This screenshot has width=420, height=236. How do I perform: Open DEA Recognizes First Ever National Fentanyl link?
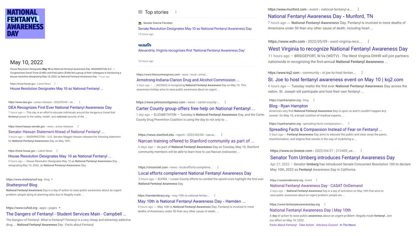pyautogui.click(x=60, y=108)
